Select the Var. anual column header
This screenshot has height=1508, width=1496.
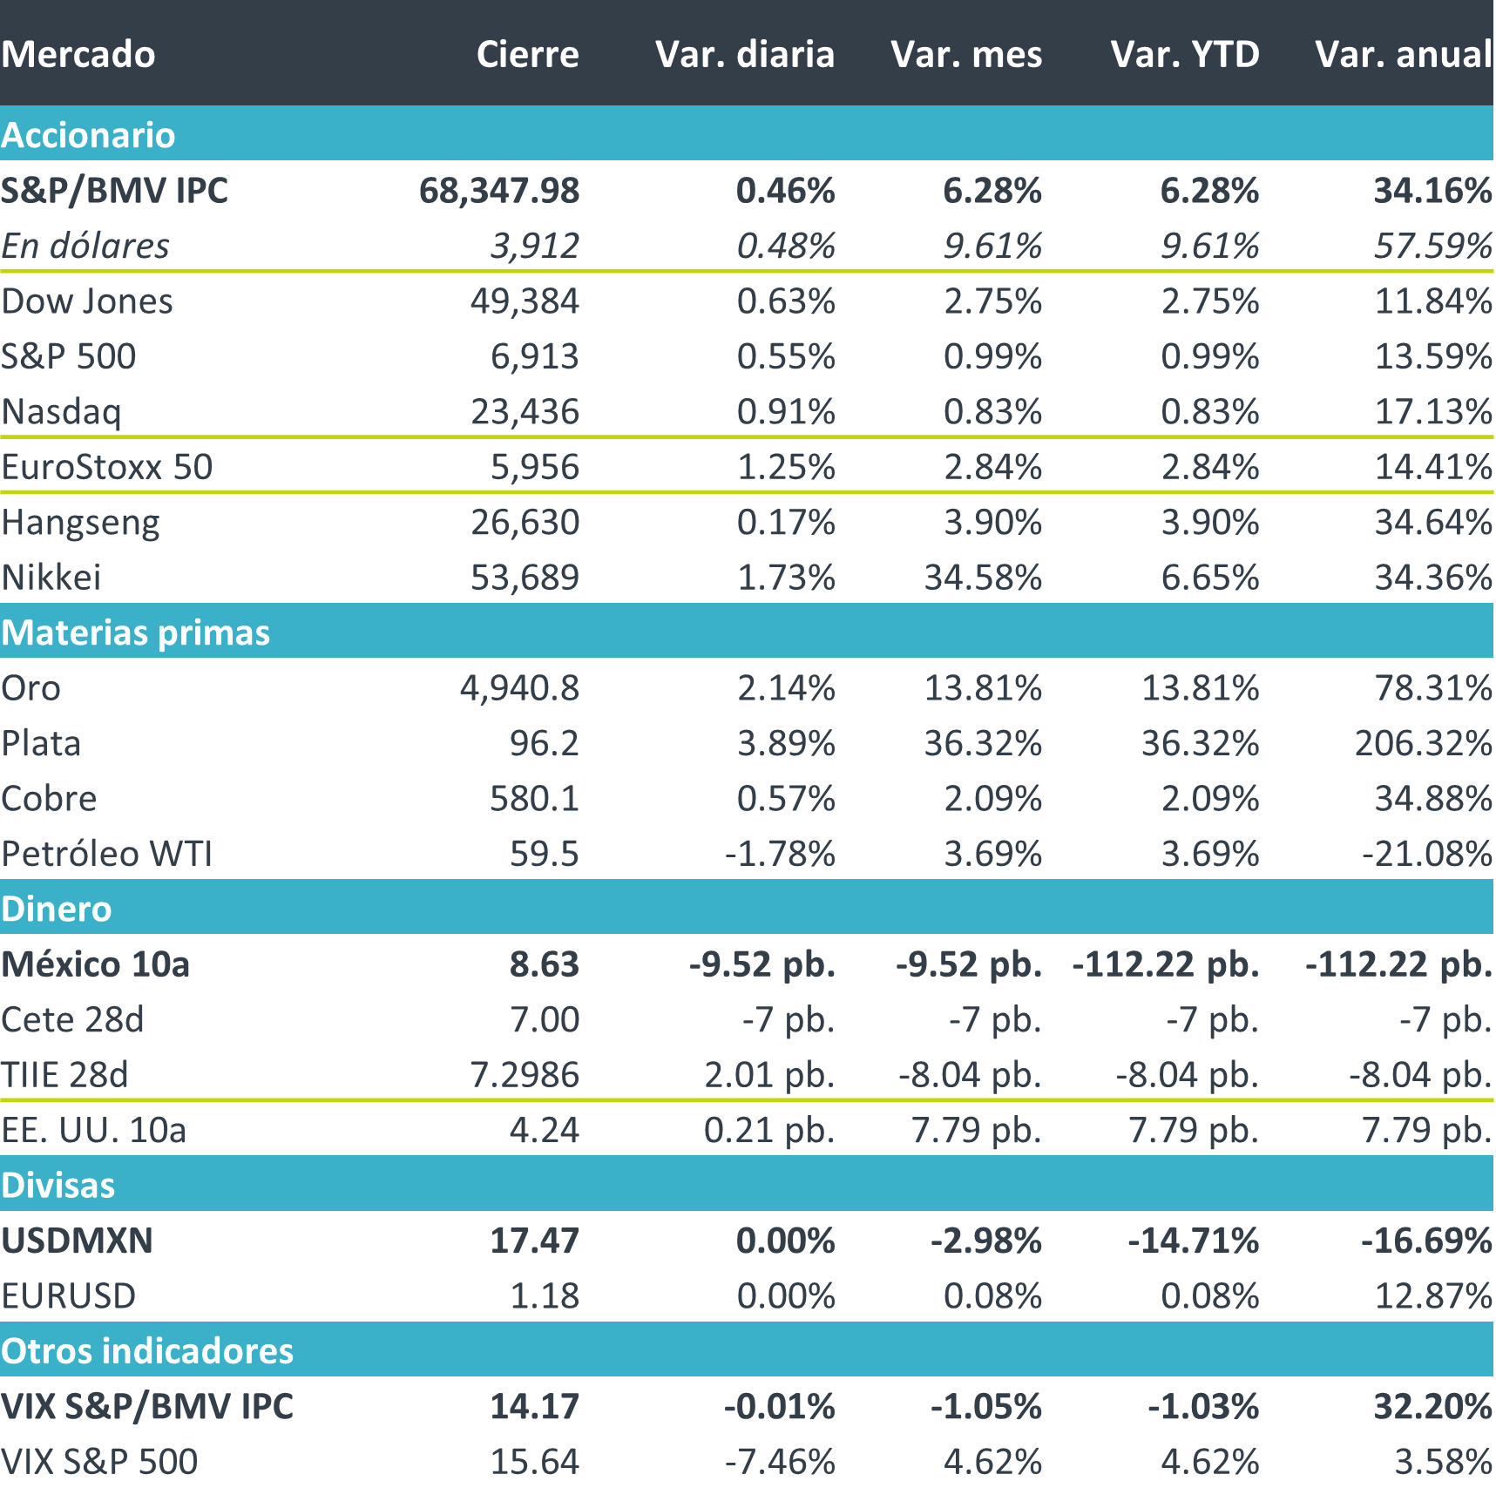point(1404,54)
